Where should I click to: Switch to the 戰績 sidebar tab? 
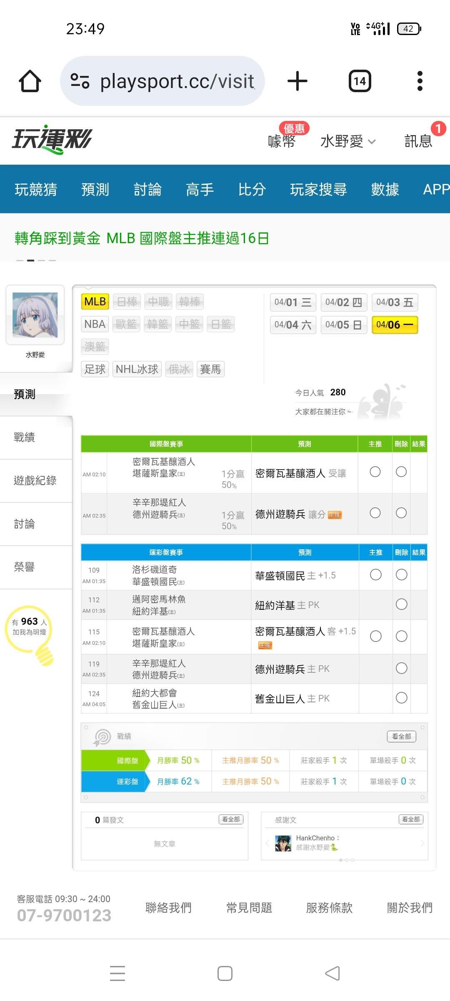(x=25, y=437)
